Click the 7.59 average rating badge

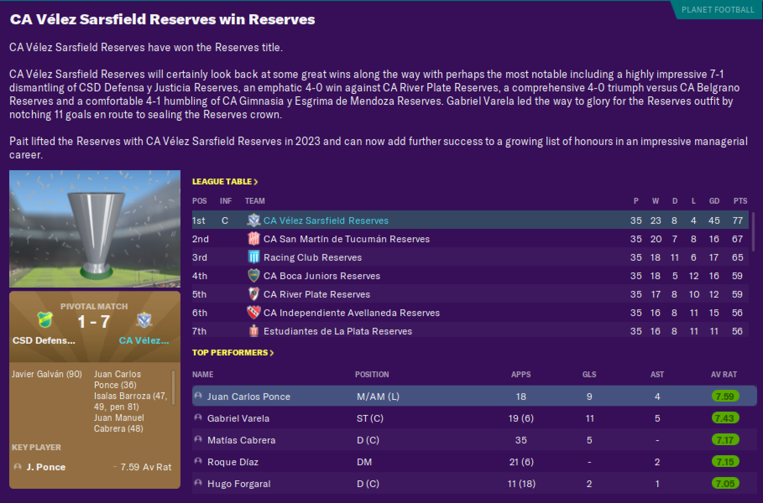725,396
